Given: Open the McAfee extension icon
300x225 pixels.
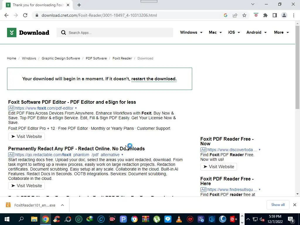Looking at the screenshot, I should point(256,15).
